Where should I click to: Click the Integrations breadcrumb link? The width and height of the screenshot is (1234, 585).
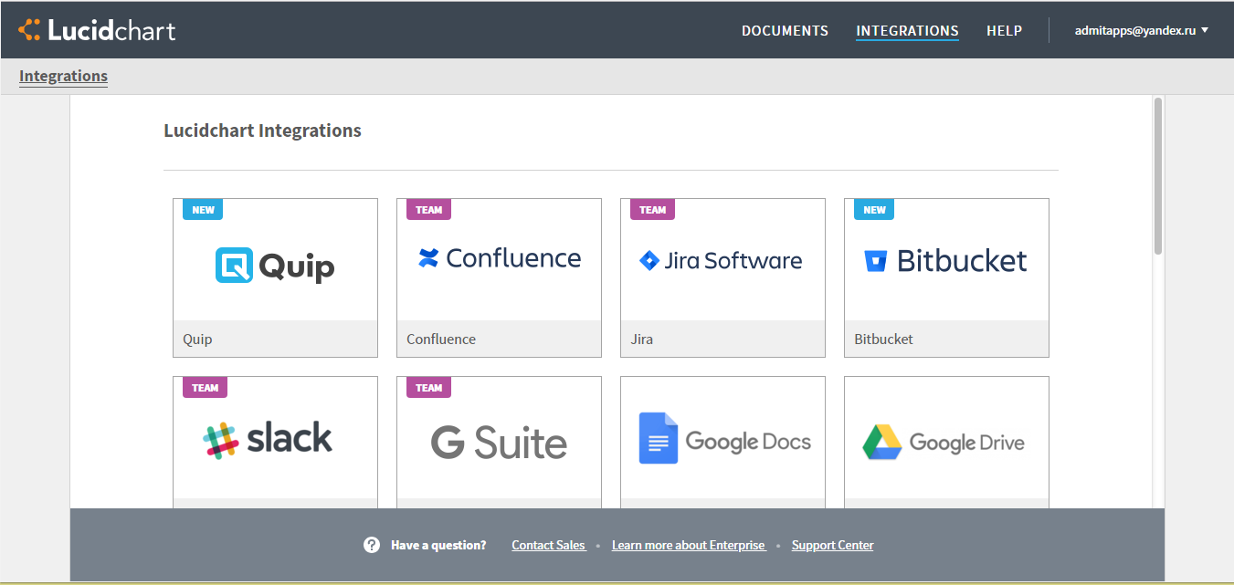(63, 77)
